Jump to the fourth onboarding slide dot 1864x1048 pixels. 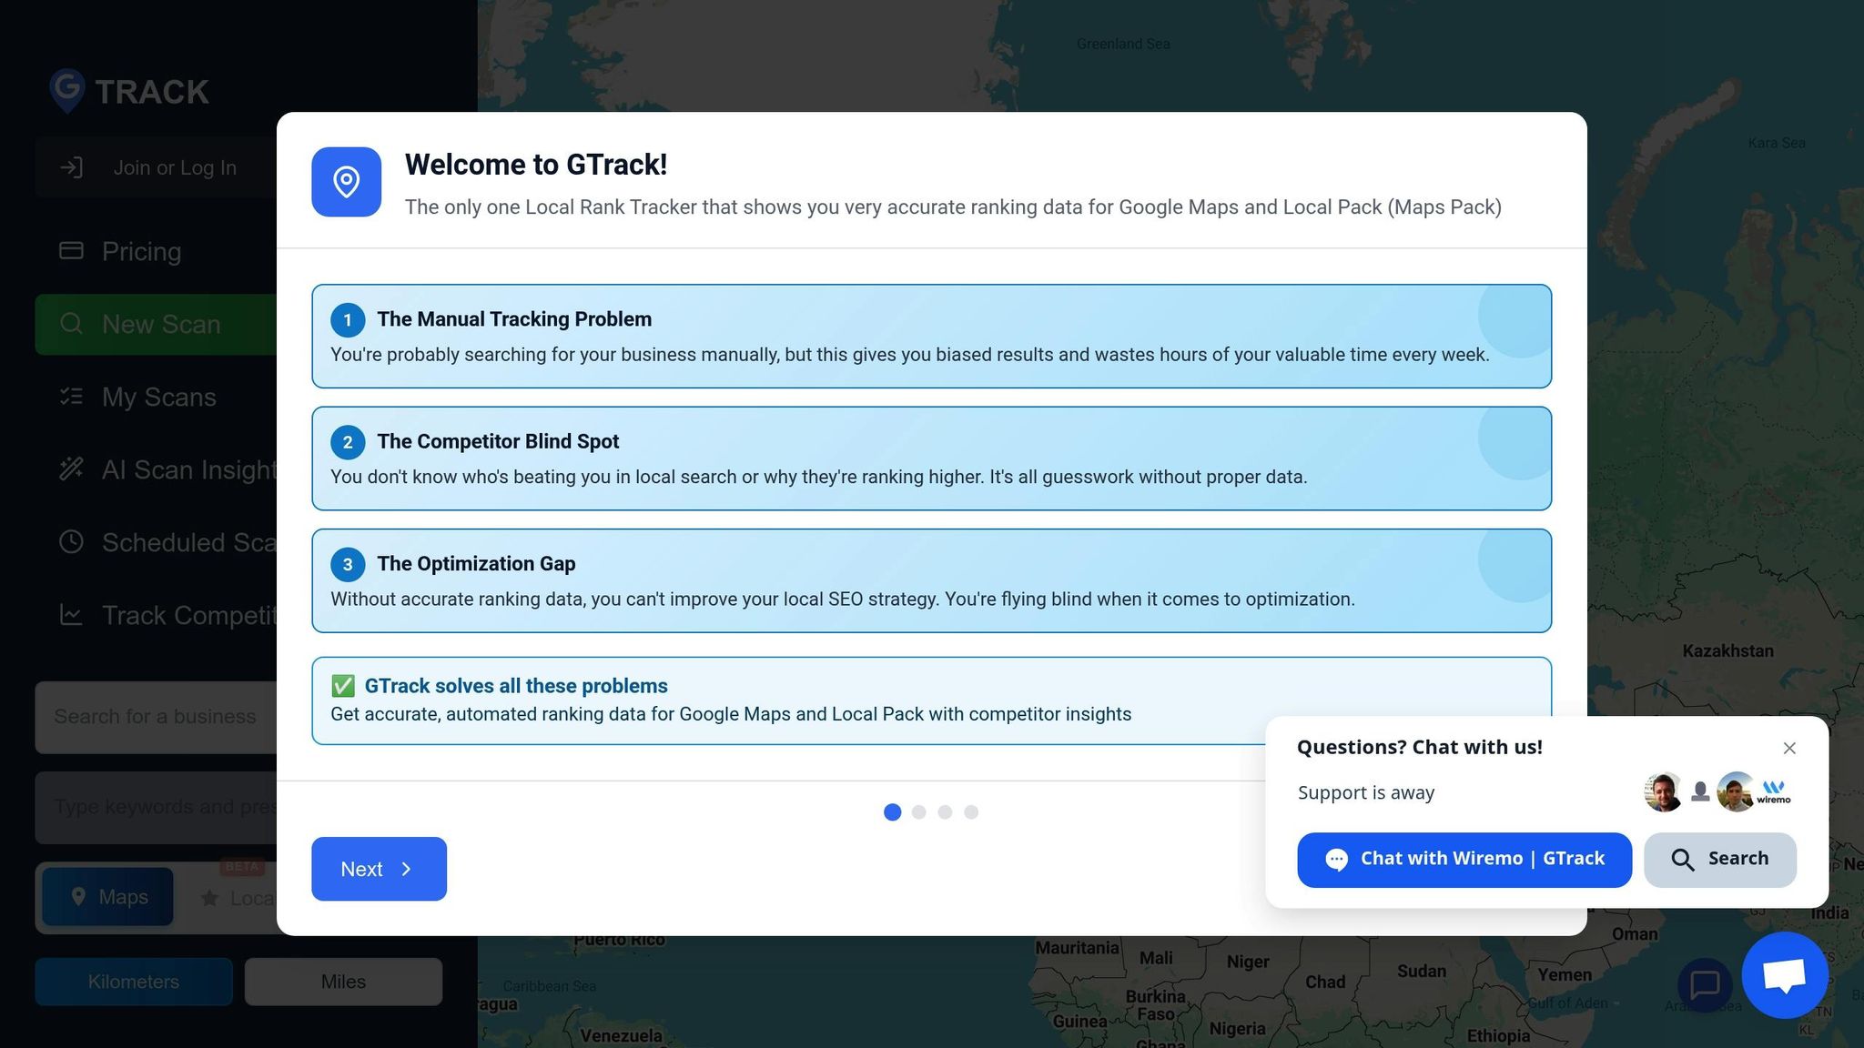coord(971,812)
